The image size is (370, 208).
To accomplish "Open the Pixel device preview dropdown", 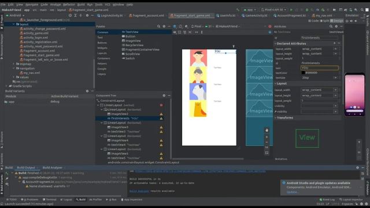I will (197, 27).
